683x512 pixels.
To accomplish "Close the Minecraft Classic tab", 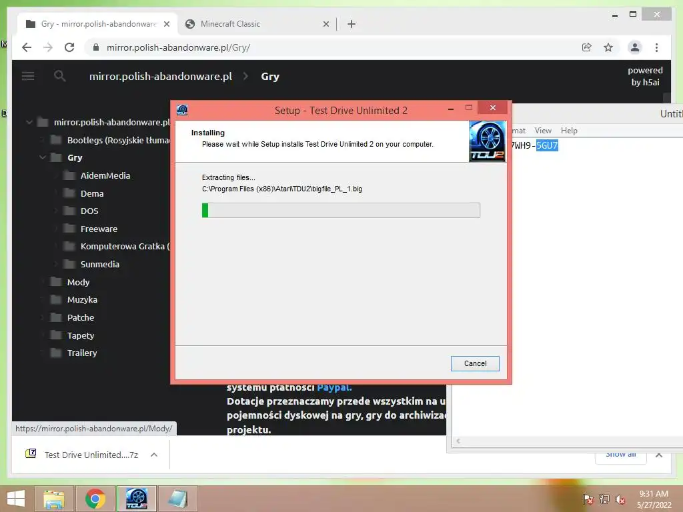I will (x=325, y=24).
